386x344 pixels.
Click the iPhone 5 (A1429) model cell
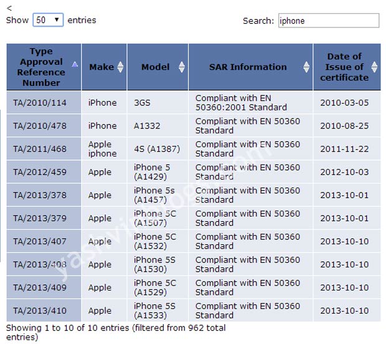[x=152, y=172]
